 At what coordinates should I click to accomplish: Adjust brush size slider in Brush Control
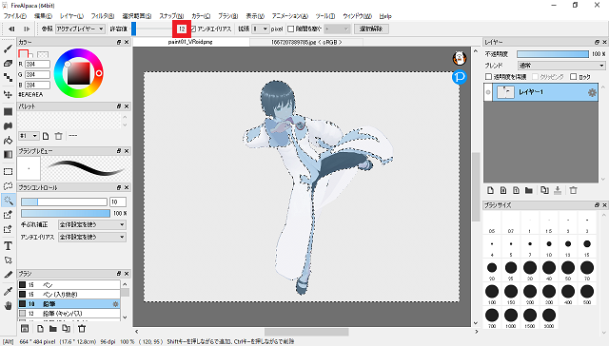64,202
